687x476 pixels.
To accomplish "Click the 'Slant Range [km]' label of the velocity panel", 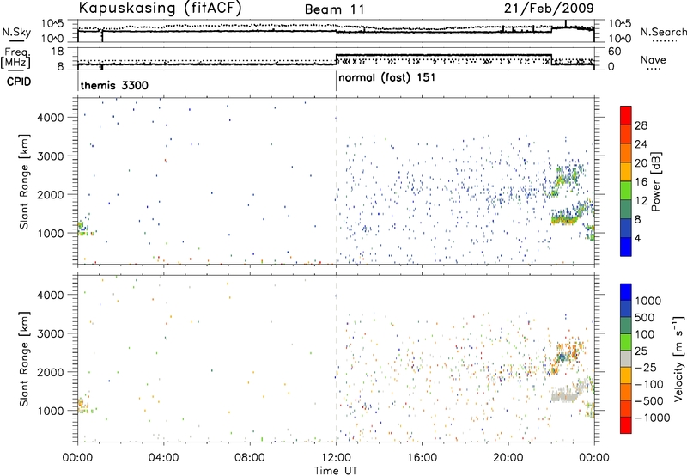I will tap(24, 358).
